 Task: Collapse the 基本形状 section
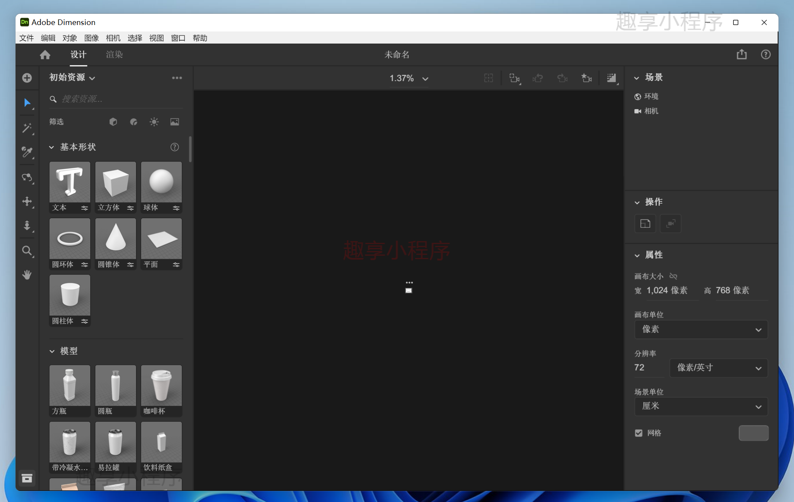point(51,147)
